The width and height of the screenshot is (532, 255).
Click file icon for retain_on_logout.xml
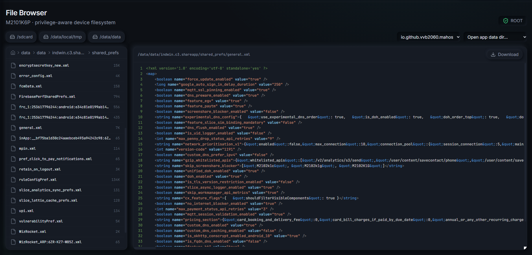(13, 169)
